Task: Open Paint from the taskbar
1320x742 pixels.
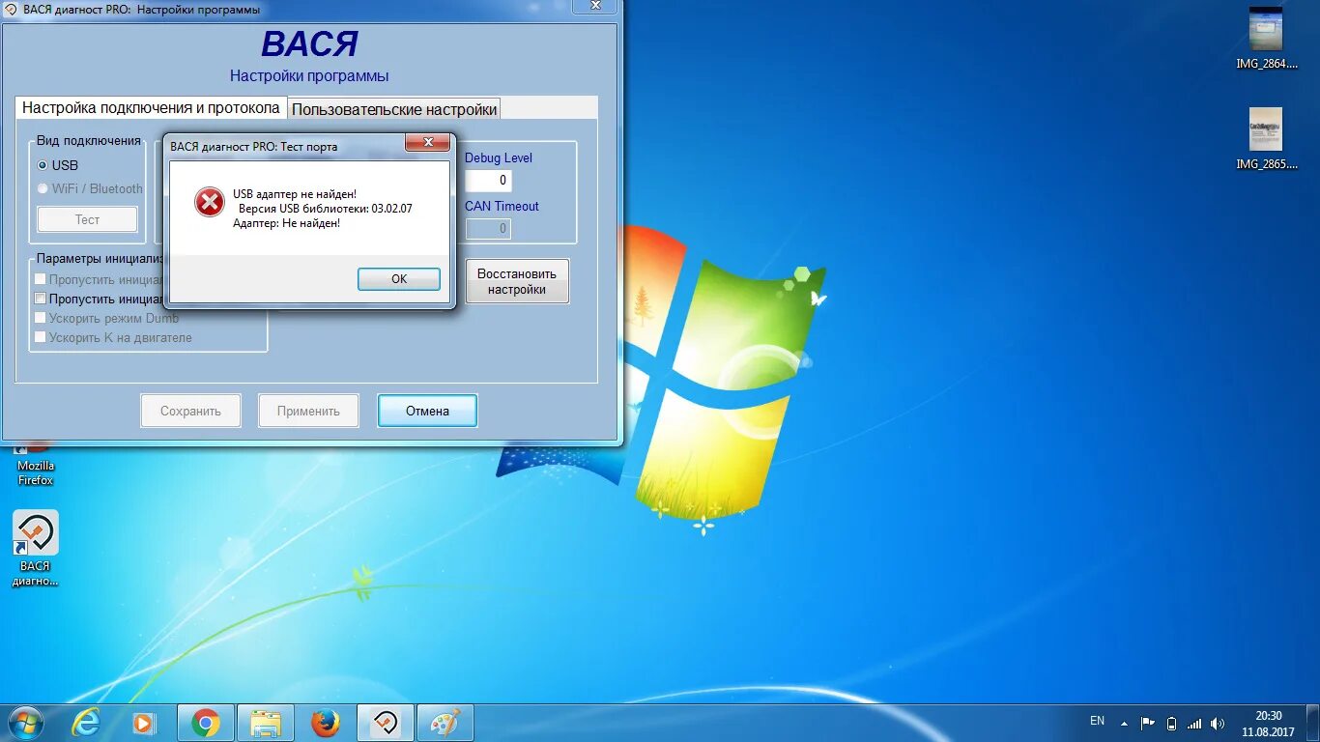Action: point(445,723)
